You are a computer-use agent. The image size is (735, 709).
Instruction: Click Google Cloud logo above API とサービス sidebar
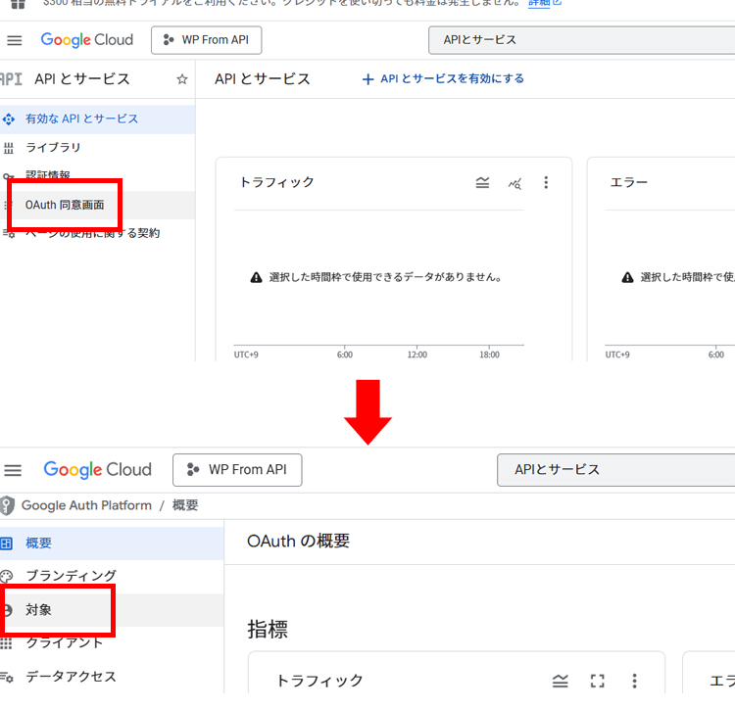tap(86, 40)
